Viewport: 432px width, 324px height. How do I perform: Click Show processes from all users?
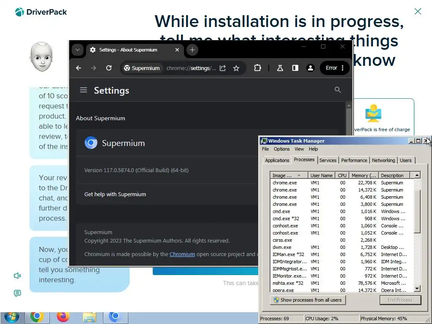point(308,300)
